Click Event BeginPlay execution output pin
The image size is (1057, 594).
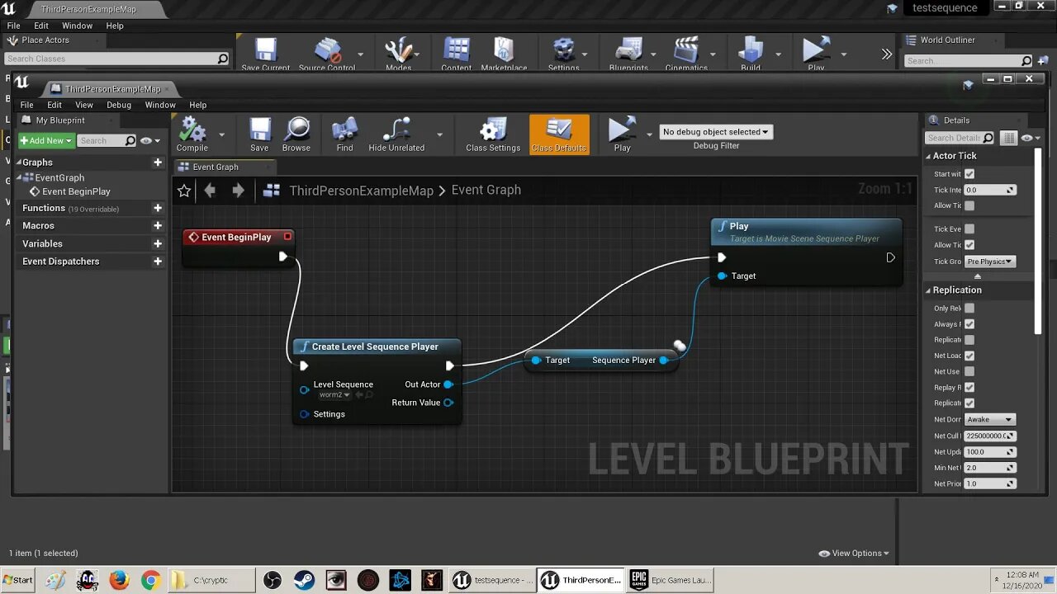282,257
